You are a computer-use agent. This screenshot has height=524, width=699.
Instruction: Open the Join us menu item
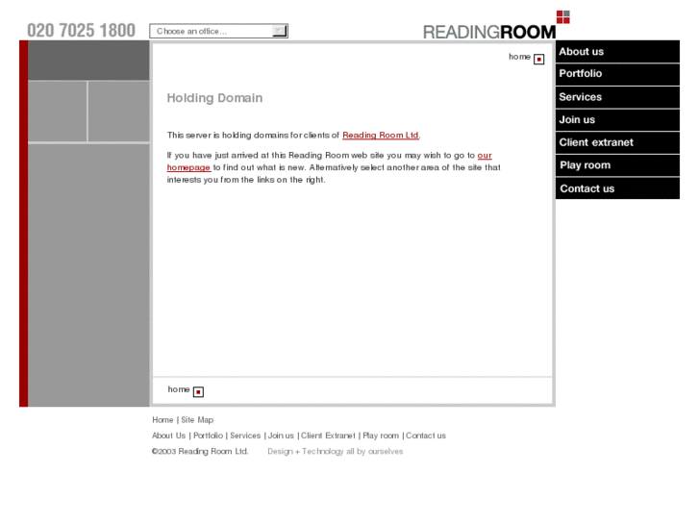tap(617, 120)
